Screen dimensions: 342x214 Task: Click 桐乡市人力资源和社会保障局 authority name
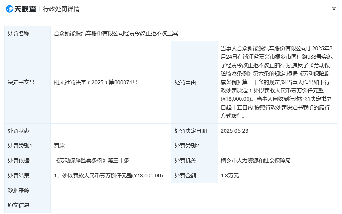(255, 160)
